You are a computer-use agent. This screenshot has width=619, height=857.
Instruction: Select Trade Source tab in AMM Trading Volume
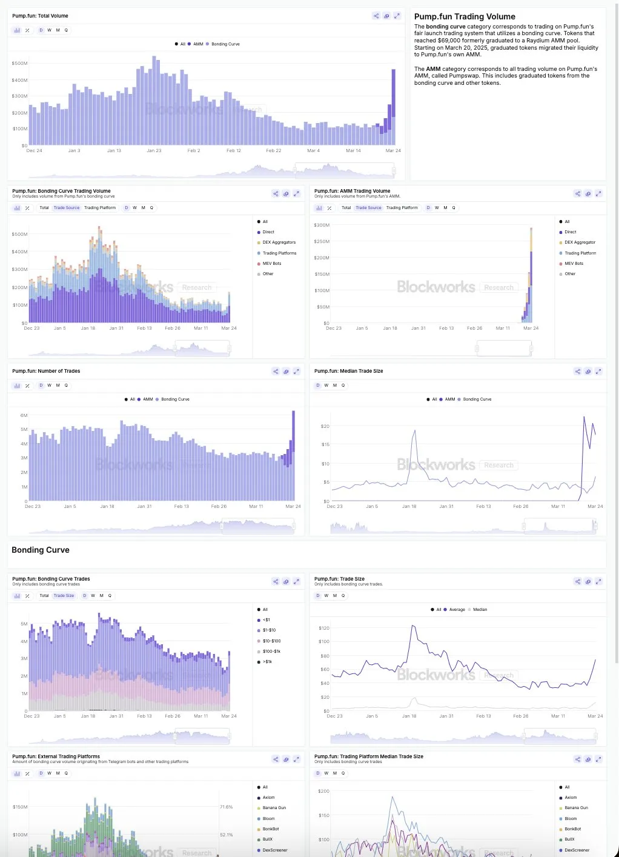coord(368,208)
